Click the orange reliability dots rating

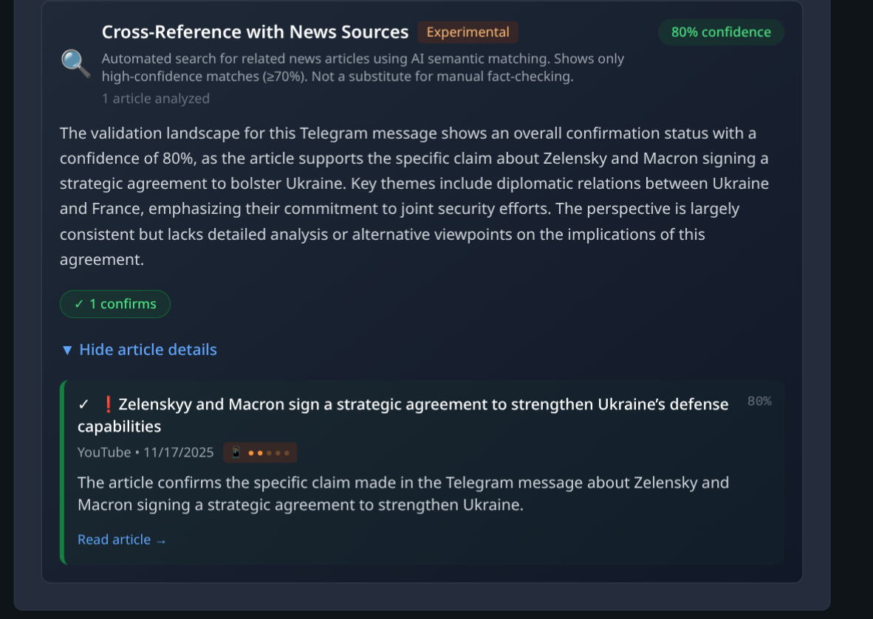pos(269,453)
